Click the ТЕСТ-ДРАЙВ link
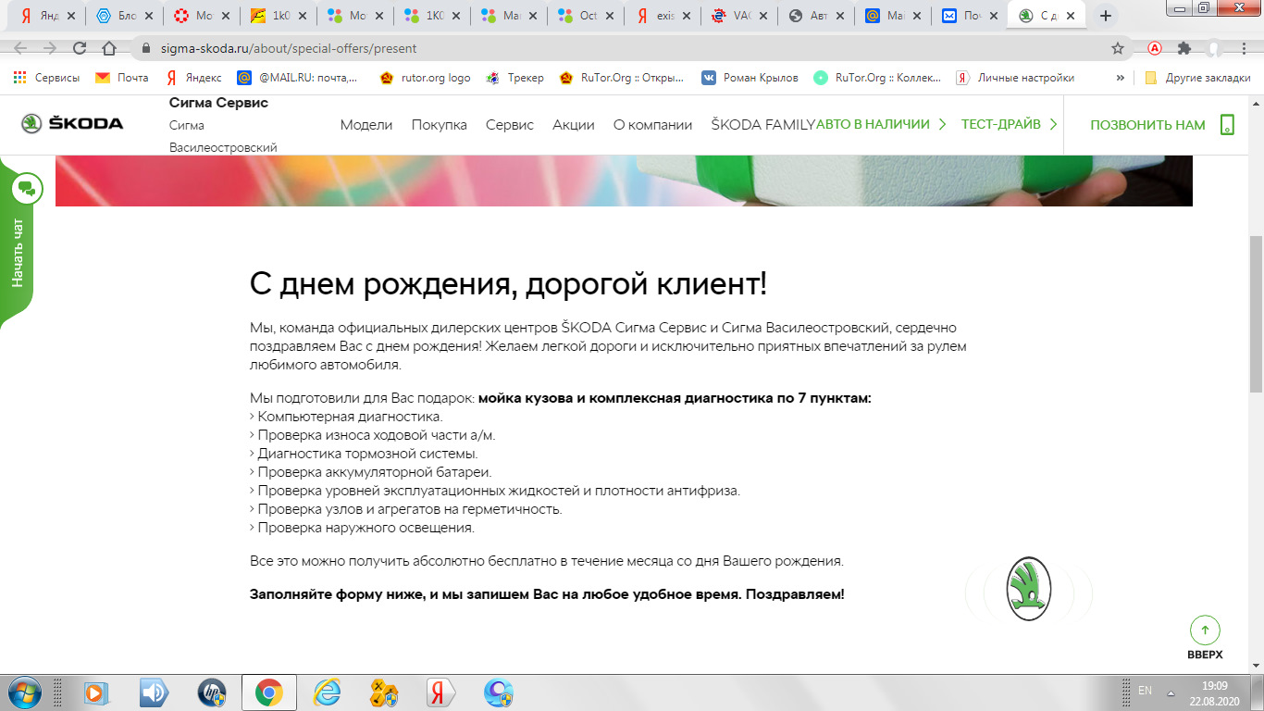Image resolution: width=1264 pixels, height=711 pixels. click(1010, 124)
